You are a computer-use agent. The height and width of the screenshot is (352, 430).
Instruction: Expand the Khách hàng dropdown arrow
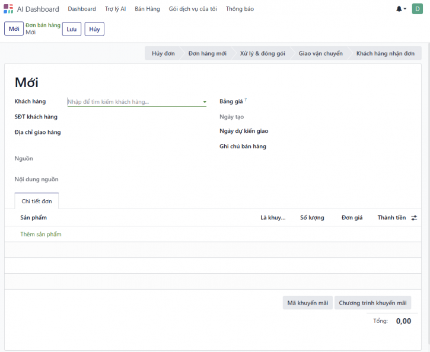(205, 102)
